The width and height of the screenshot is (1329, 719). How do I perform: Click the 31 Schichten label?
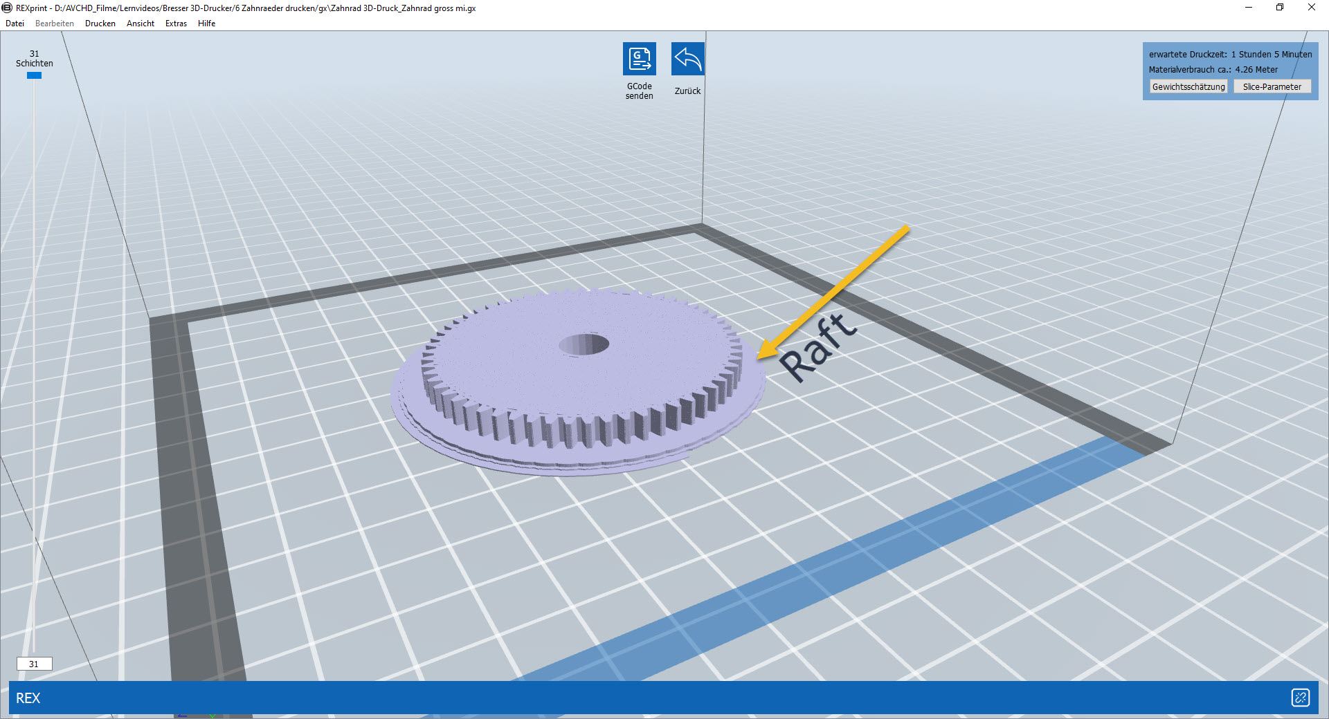(34, 58)
